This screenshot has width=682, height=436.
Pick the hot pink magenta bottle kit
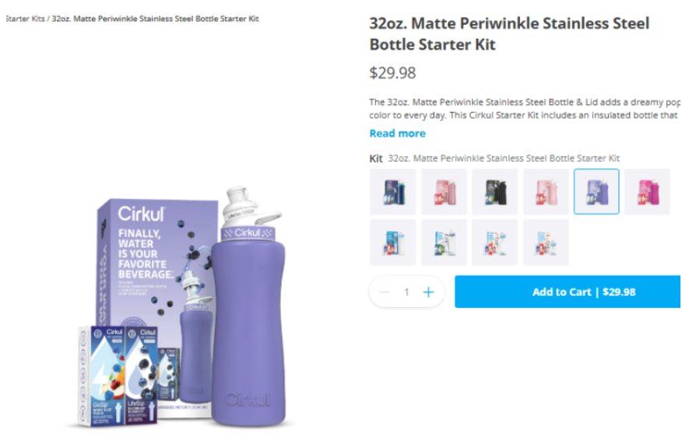(647, 191)
